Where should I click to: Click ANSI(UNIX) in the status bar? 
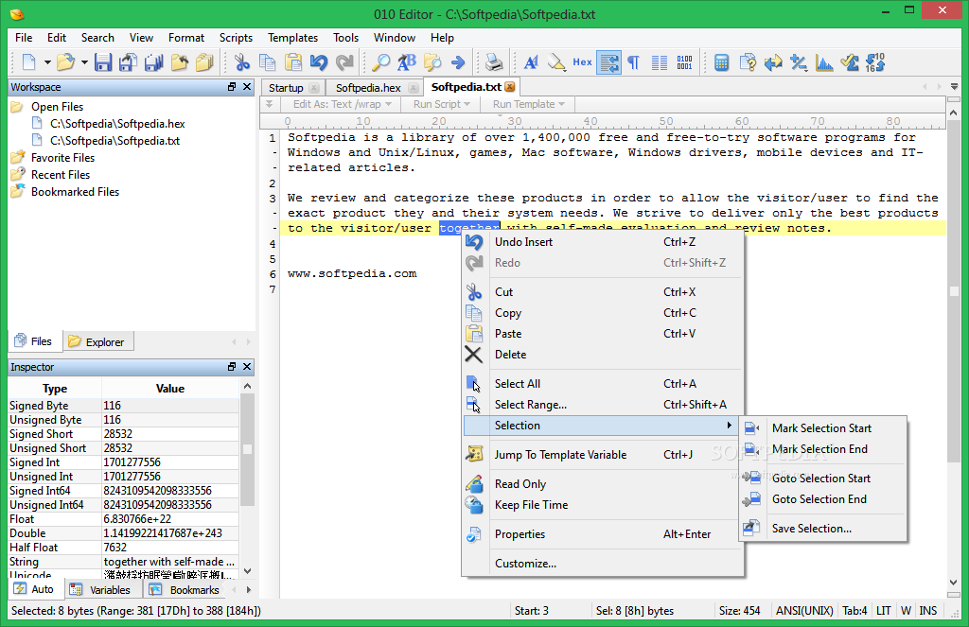pos(804,611)
